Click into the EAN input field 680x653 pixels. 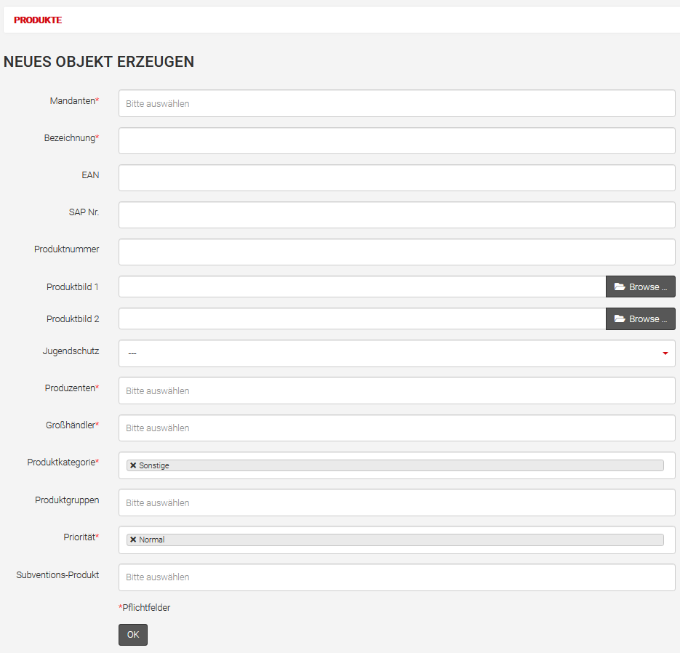click(396, 178)
